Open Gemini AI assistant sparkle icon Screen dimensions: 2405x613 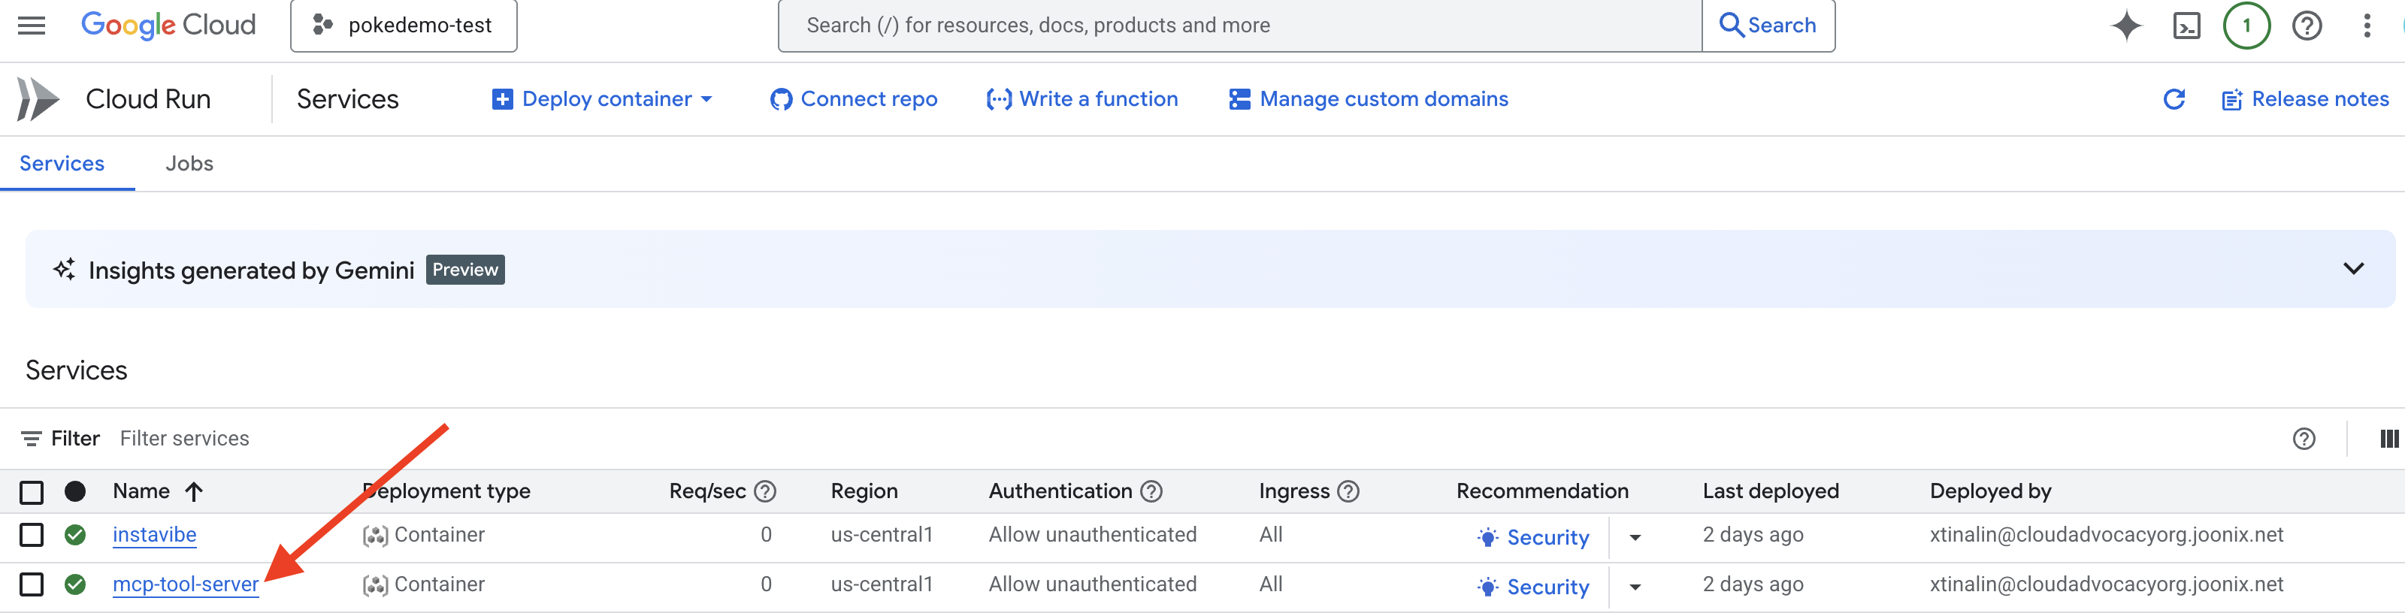[x=2126, y=26]
